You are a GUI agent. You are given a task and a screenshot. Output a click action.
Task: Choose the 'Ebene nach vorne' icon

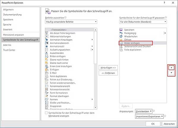[47, 63]
